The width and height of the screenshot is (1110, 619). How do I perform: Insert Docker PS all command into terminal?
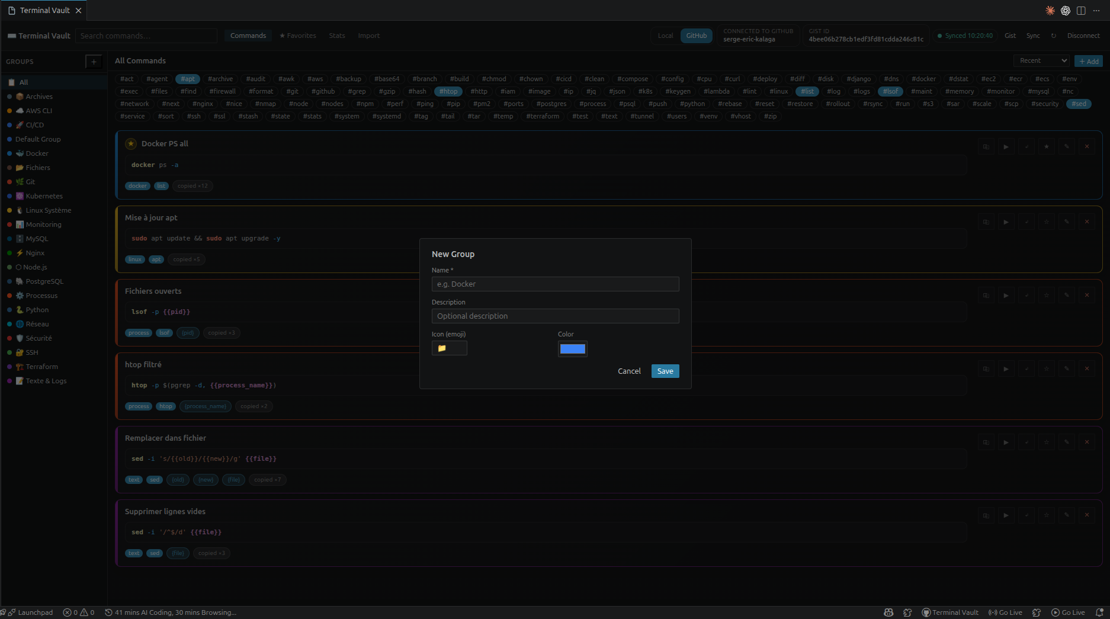pos(1026,146)
